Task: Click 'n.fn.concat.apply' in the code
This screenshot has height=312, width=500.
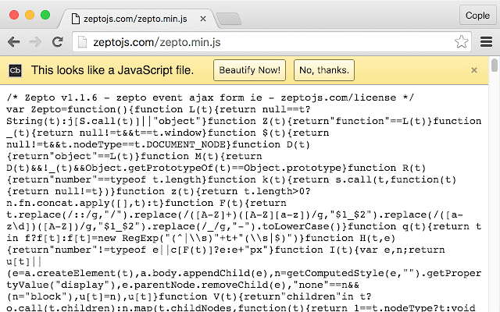Action: pos(58,203)
